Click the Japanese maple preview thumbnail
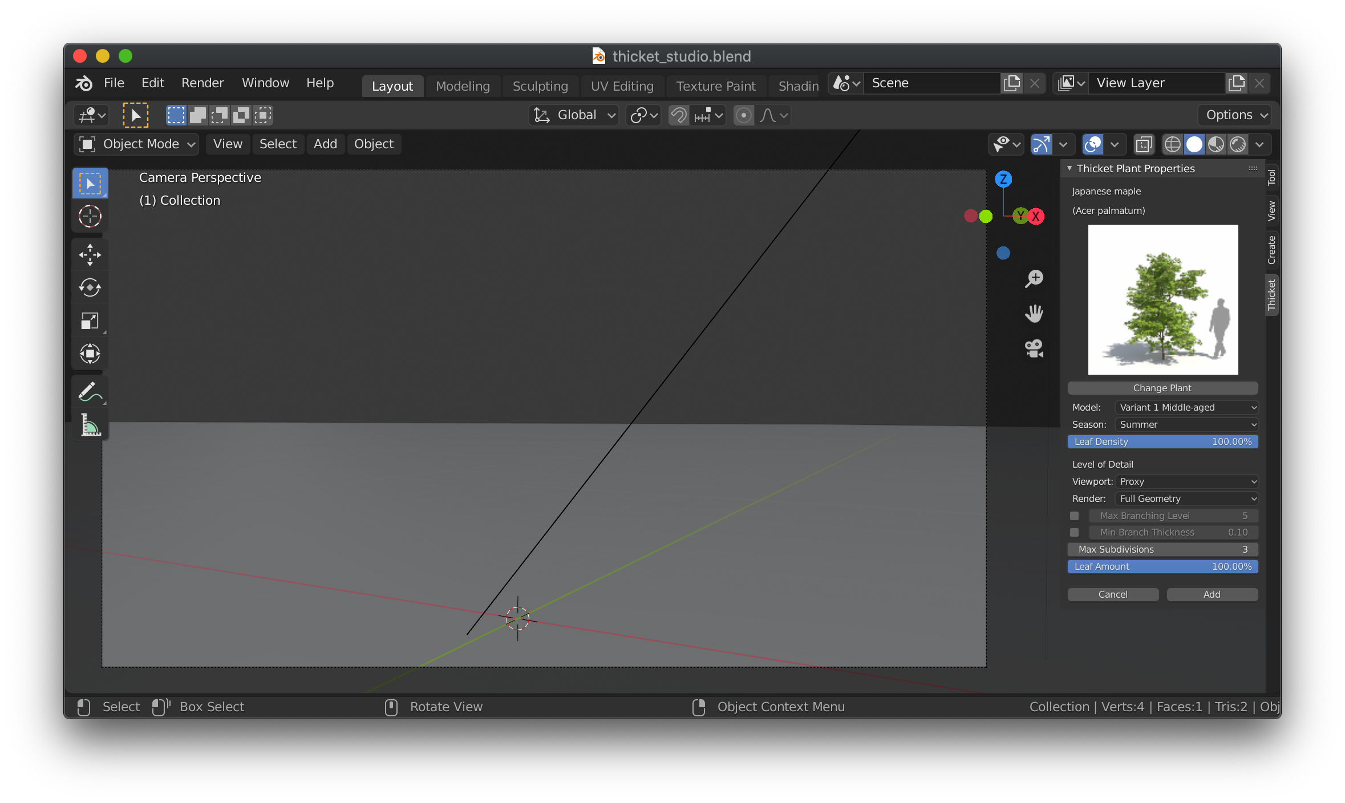The width and height of the screenshot is (1345, 803). (x=1162, y=299)
